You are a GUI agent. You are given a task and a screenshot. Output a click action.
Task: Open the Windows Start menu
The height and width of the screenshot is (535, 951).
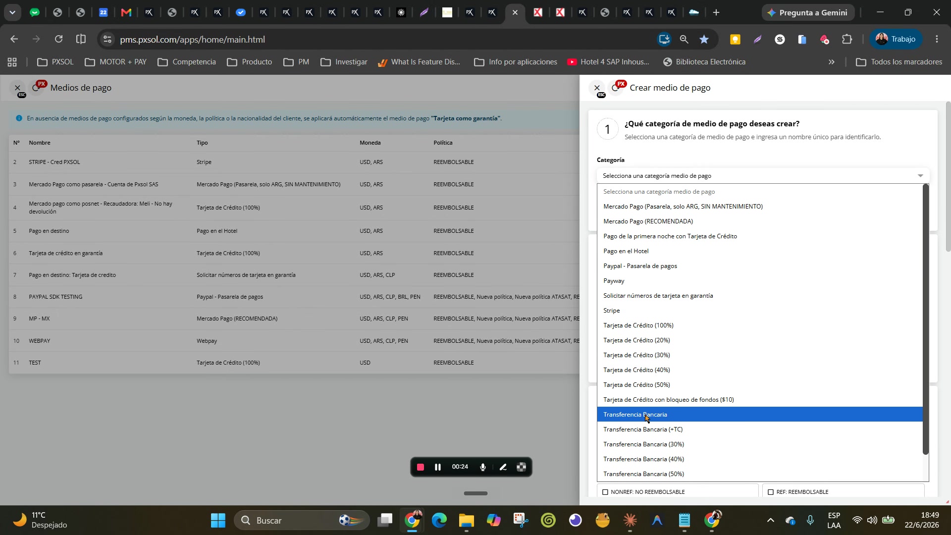coord(218,520)
